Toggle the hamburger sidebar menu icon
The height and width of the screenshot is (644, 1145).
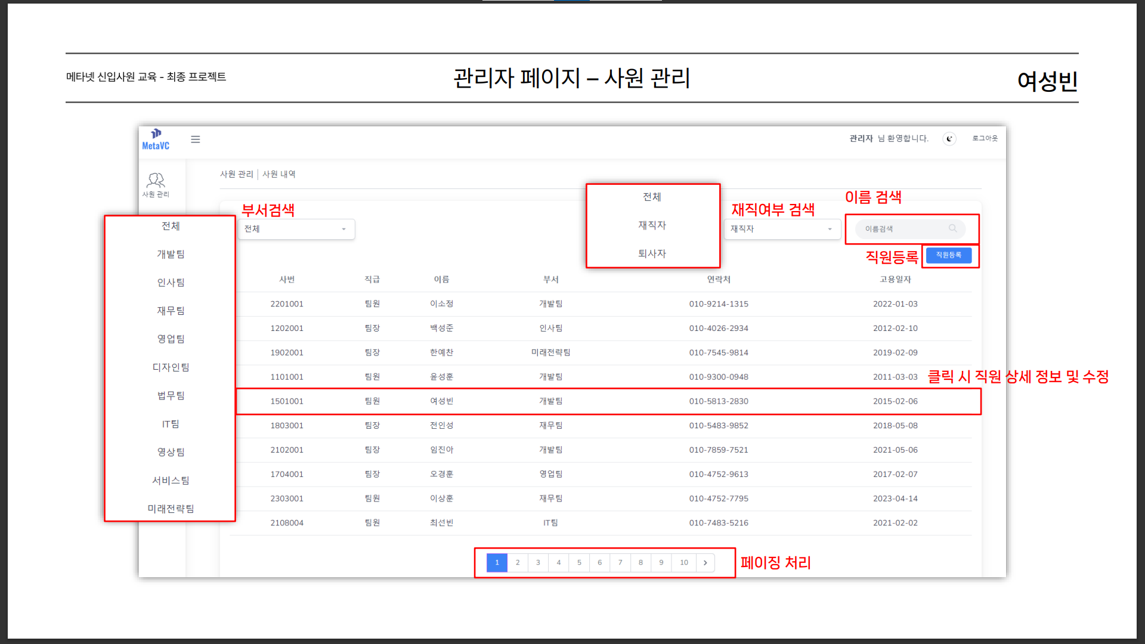coord(195,140)
